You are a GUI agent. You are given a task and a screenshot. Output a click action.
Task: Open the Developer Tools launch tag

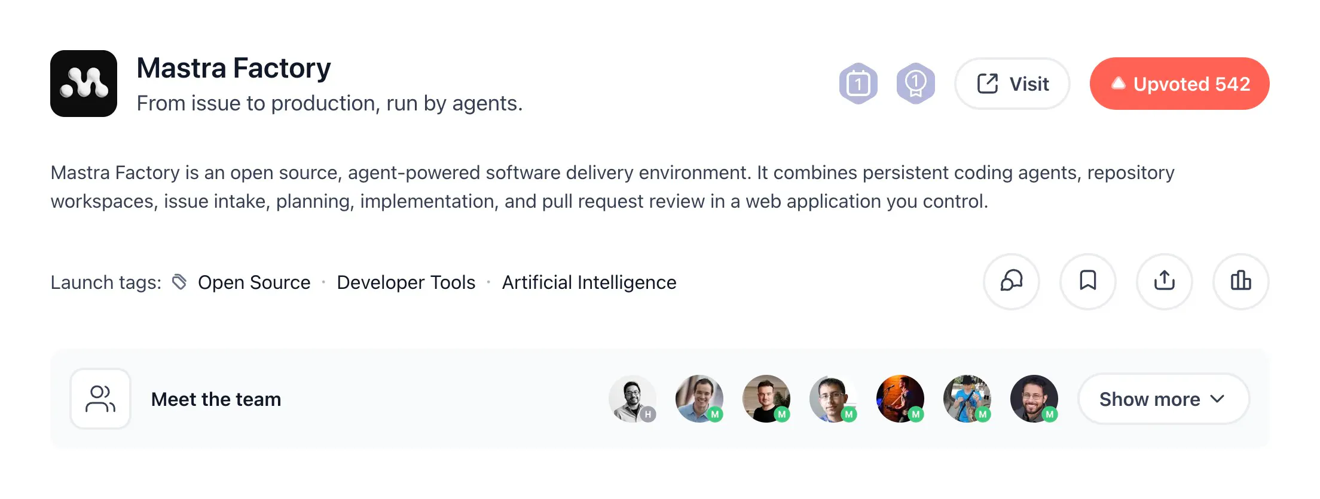coord(406,282)
